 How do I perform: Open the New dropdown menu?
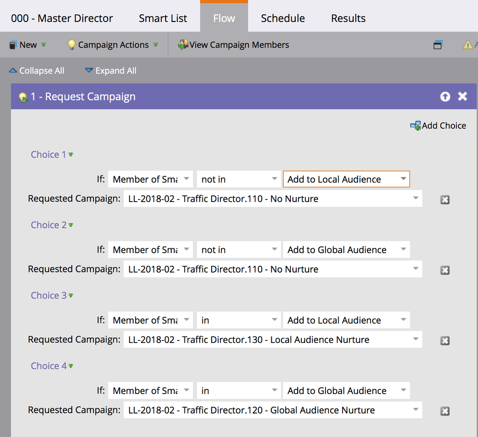click(28, 45)
